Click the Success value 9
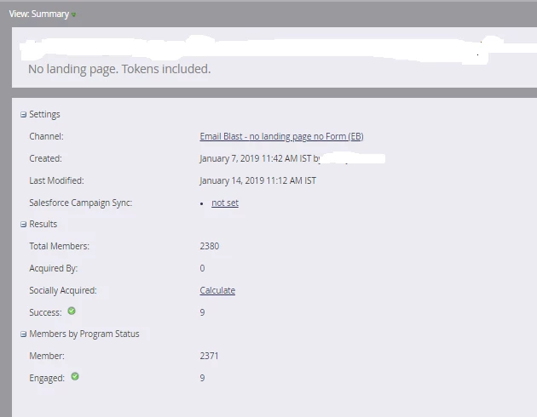537x417 pixels. click(202, 312)
